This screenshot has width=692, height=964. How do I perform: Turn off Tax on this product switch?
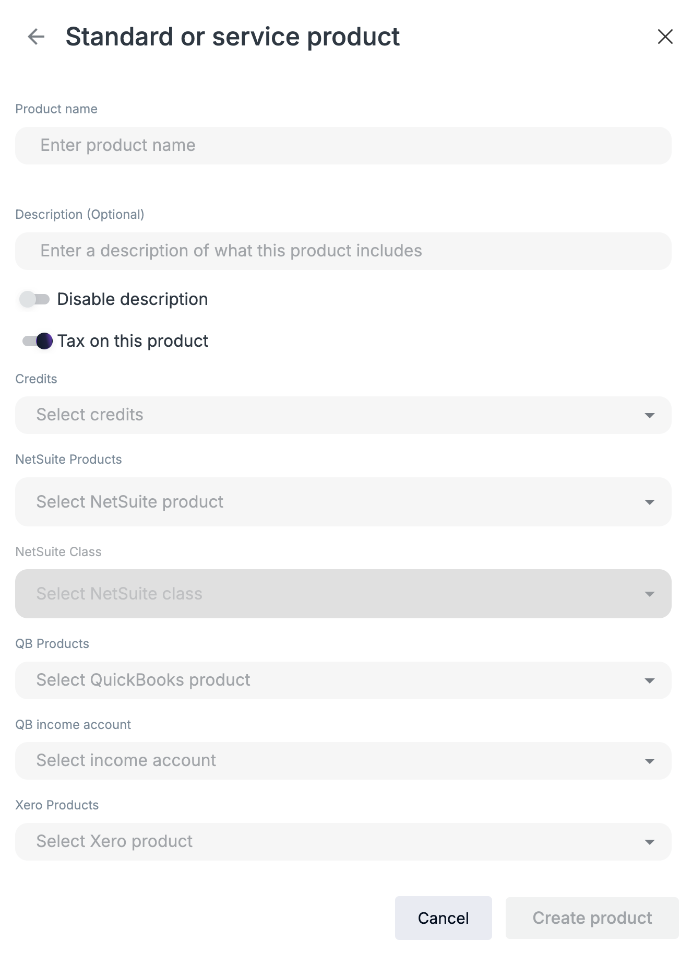tap(37, 341)
